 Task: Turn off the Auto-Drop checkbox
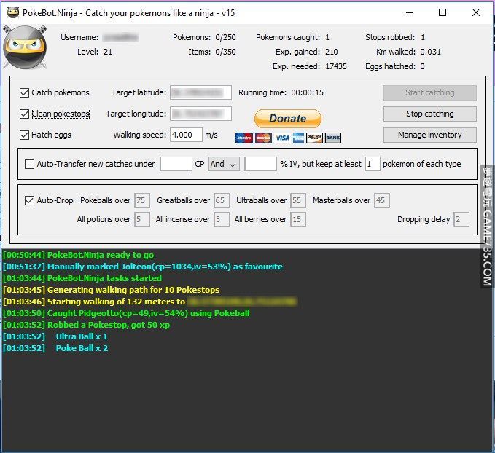tap(30, 200)
